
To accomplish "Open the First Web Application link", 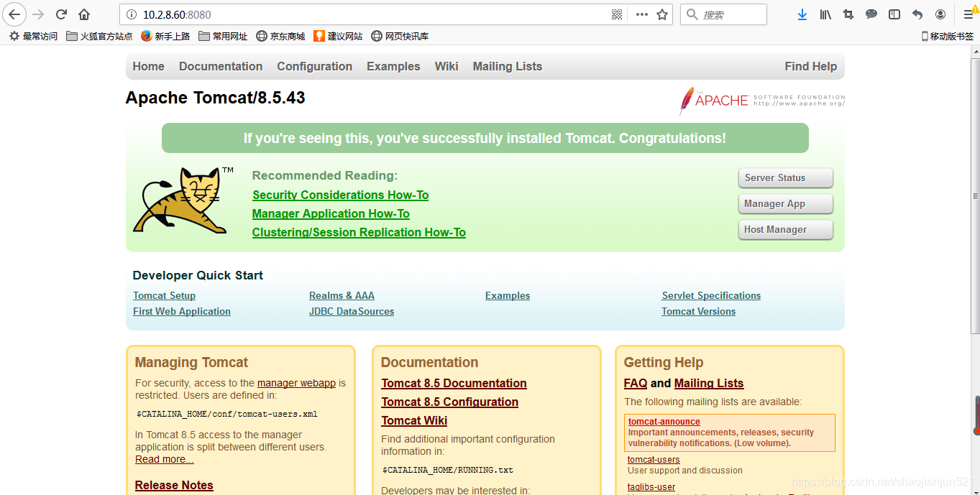I will [x=182, y=311].
